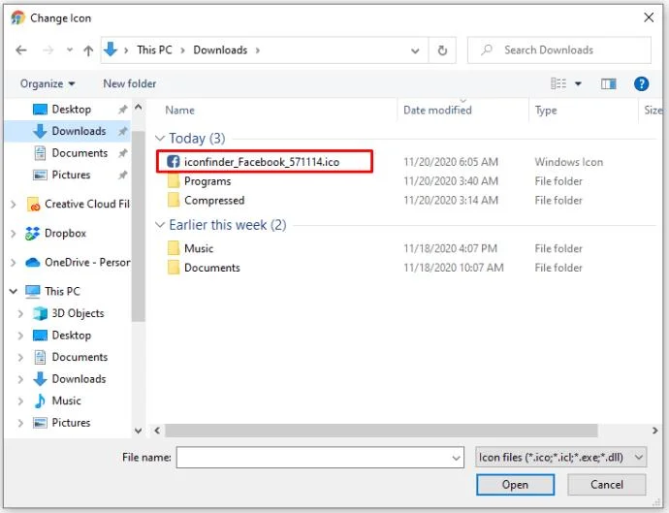Select Documents in Quick access
The width and height of the screenshot is (669, 513).
(80, 153)
